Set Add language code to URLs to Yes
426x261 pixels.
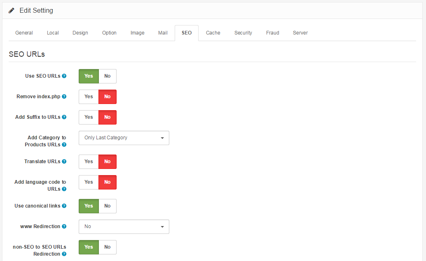pos(89,182)
